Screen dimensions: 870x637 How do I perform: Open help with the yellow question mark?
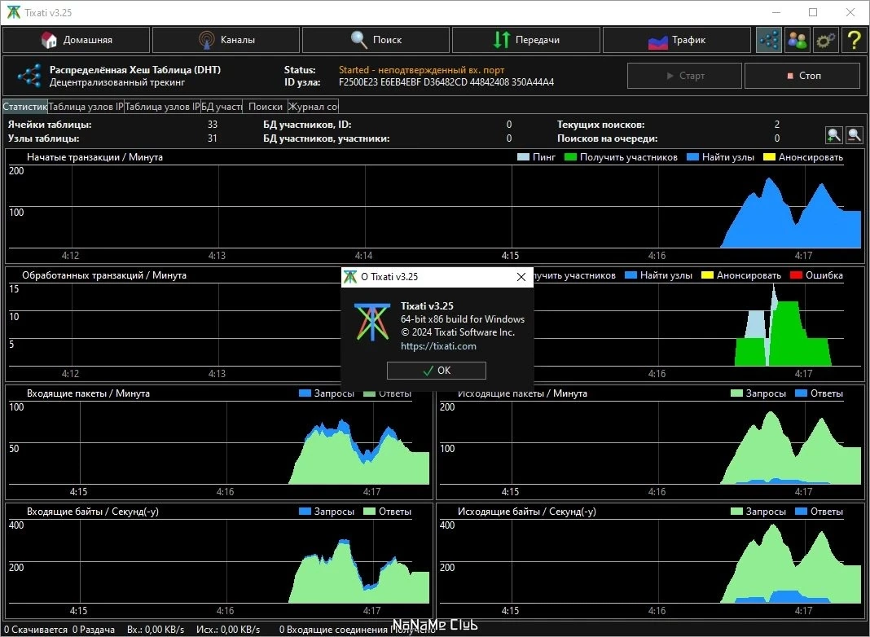click(855, 40)
